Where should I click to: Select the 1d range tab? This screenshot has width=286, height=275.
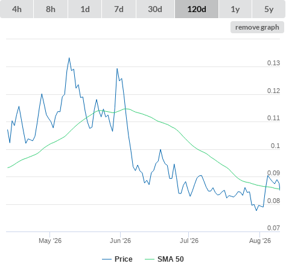85,9
